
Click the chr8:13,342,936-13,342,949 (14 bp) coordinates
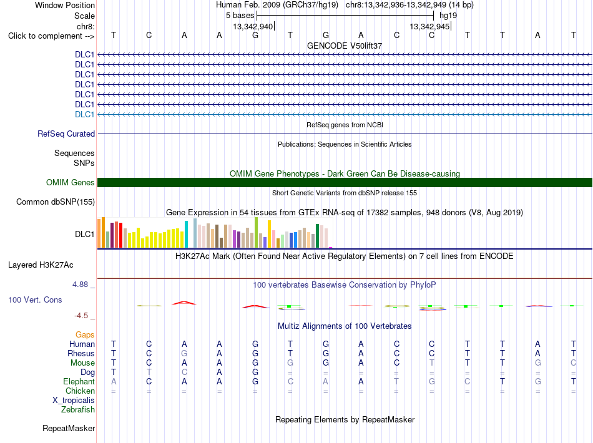click(x=409, y=5)
